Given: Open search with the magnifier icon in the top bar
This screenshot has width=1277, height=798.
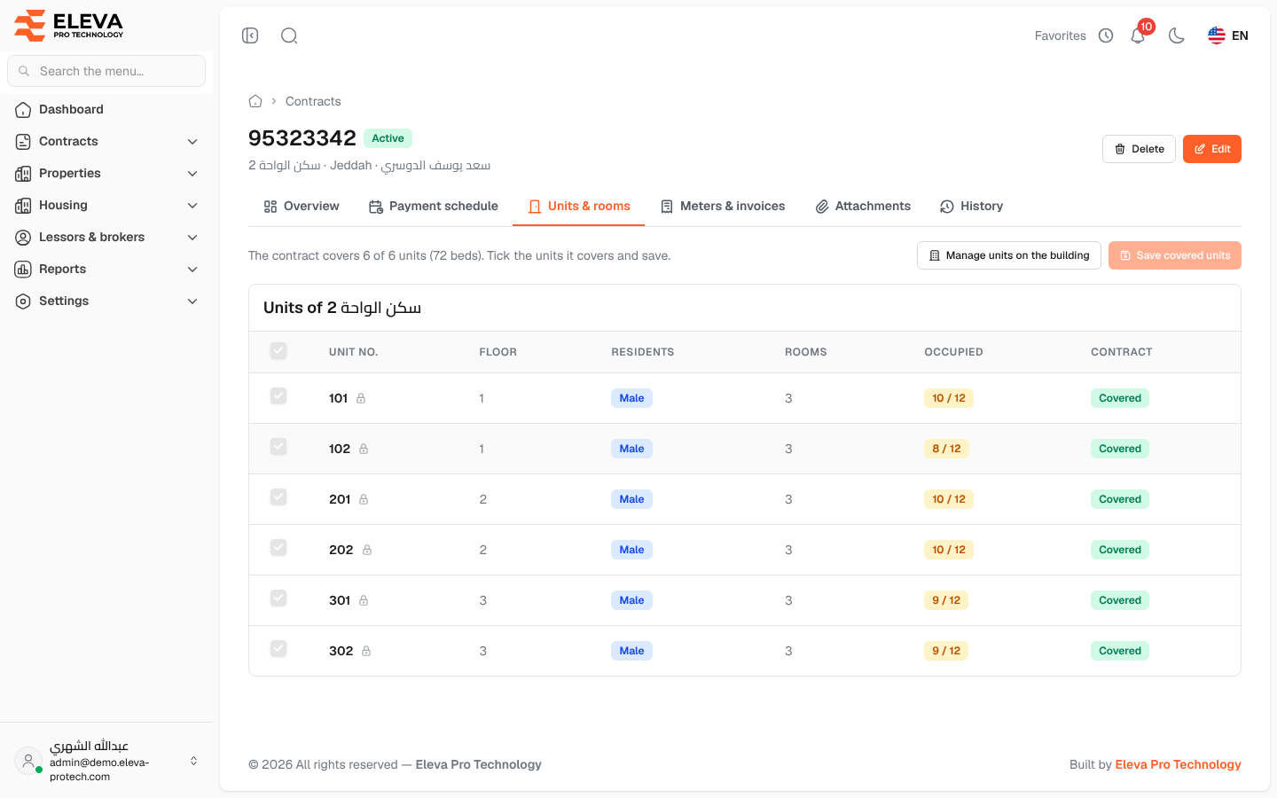Looking at the screenshot, I should tap(289, 35).
